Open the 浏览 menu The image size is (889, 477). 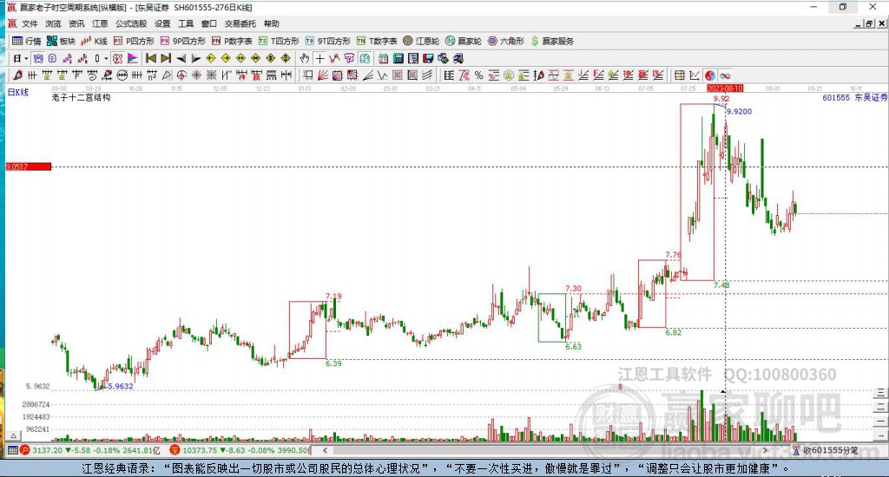[x=53, y=23]
